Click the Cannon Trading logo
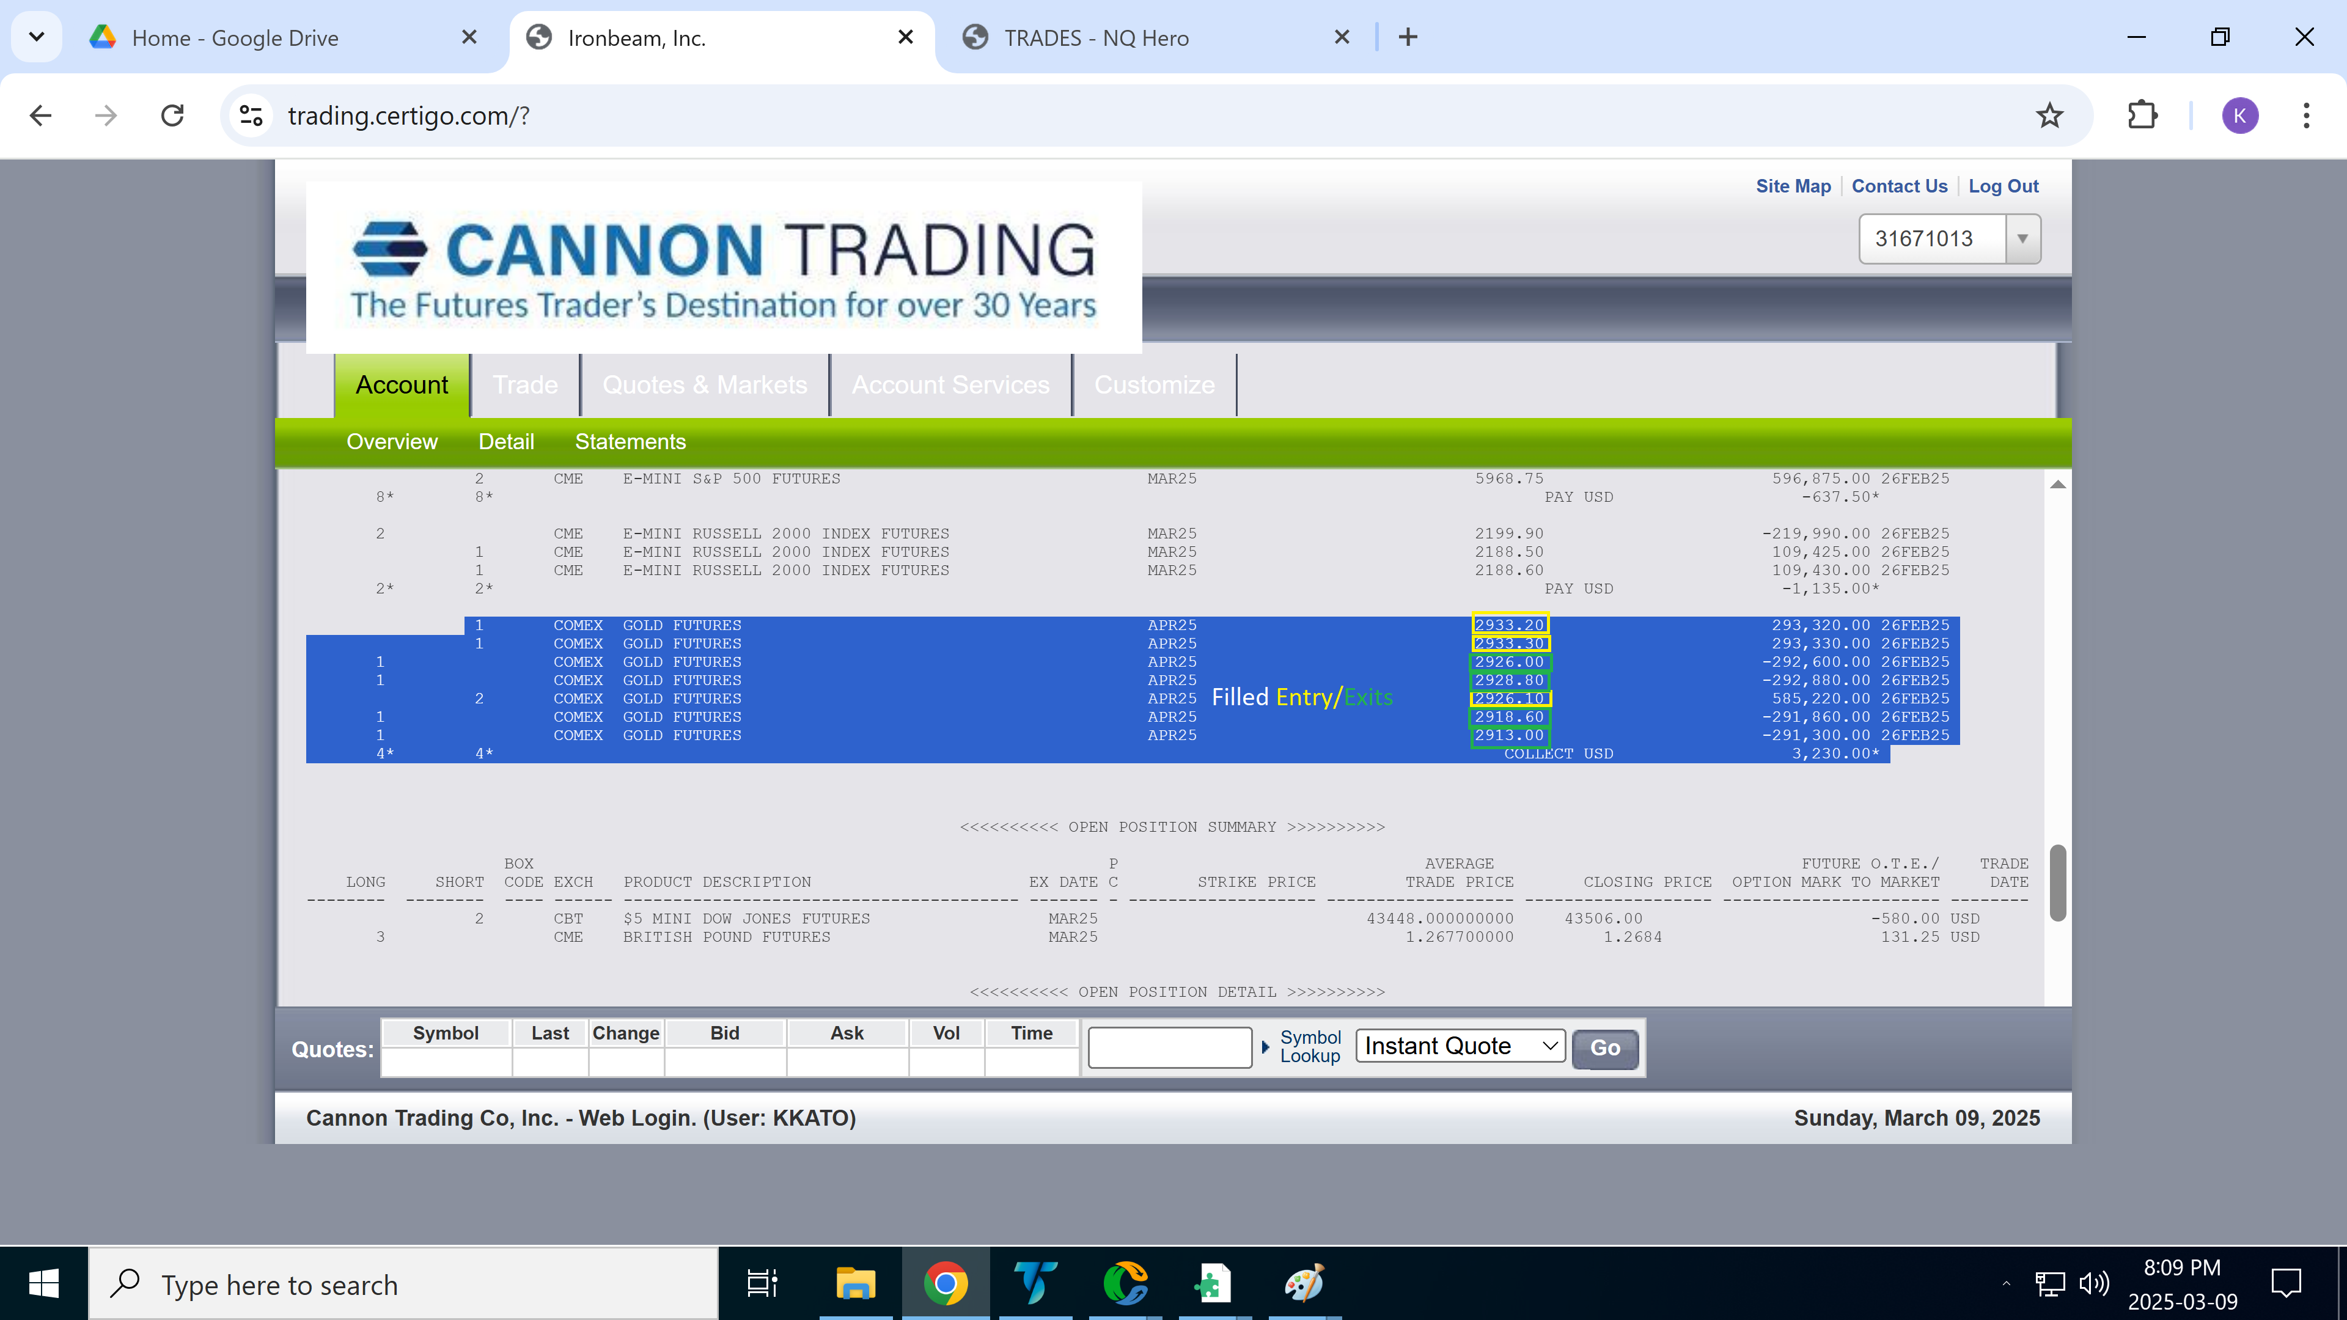 (x=724, y=267)
